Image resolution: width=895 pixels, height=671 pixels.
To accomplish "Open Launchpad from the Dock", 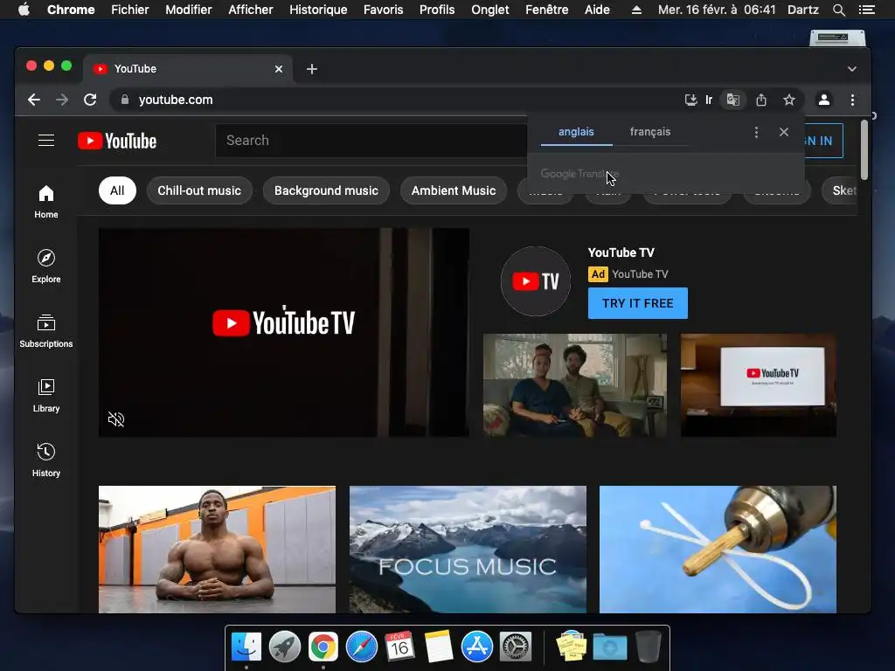I will (285, 647).
